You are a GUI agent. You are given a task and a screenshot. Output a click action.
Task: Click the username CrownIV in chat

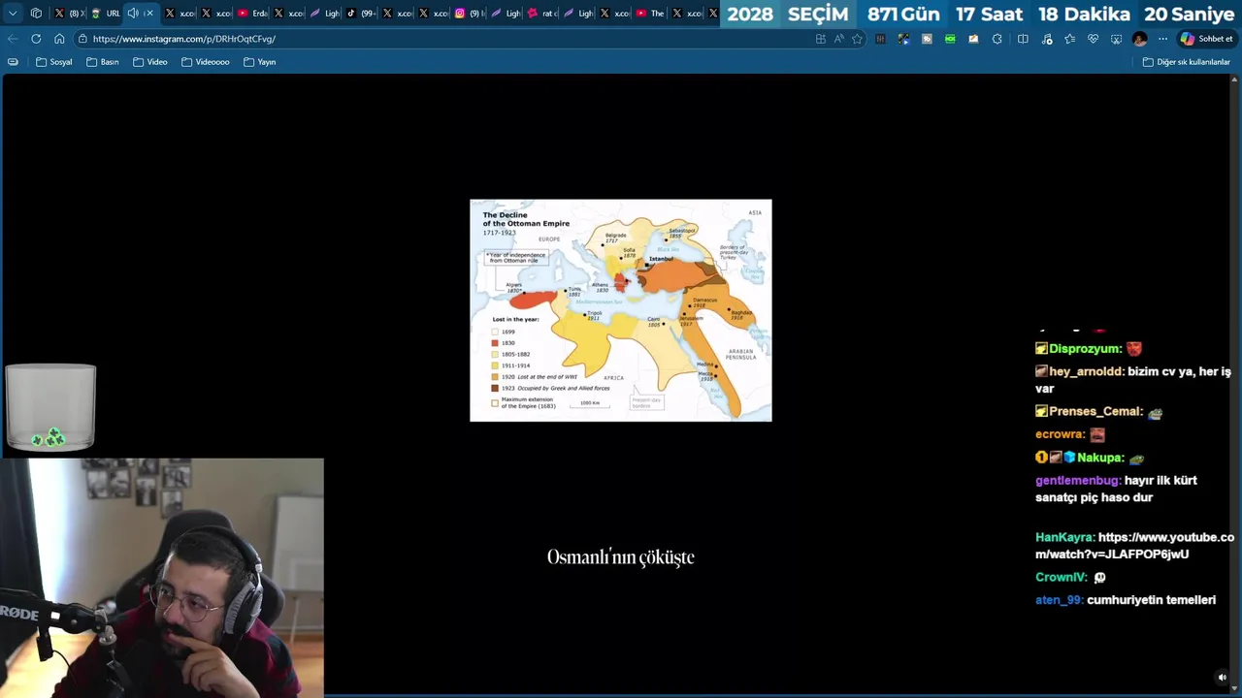click(x=1061, y=578)
